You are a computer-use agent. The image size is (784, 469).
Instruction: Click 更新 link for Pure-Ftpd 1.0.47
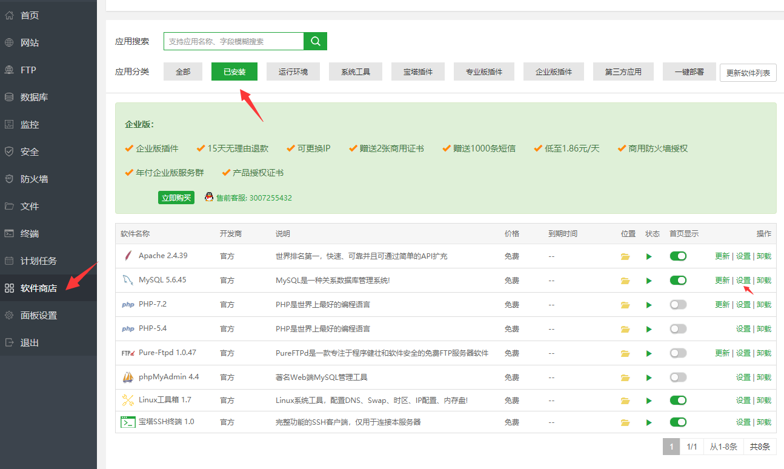pos(722,353)
